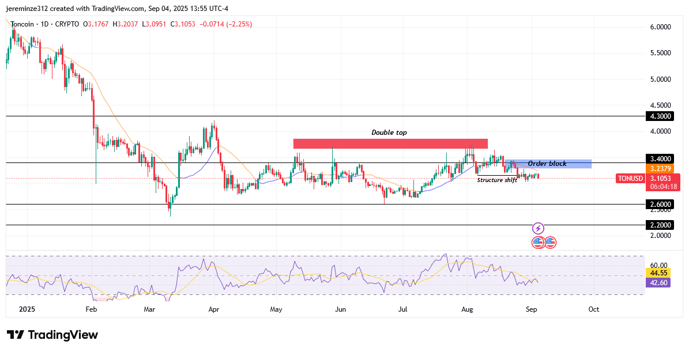Click the L3.0951 low value in legend

(154, 25)
